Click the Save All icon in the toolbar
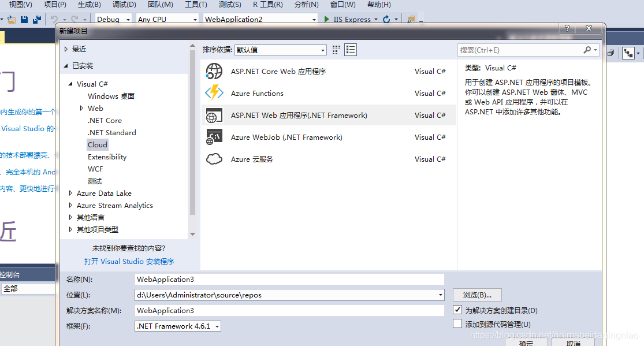The image size is (644, 346). pyautogui.click(x=37, y=19)
